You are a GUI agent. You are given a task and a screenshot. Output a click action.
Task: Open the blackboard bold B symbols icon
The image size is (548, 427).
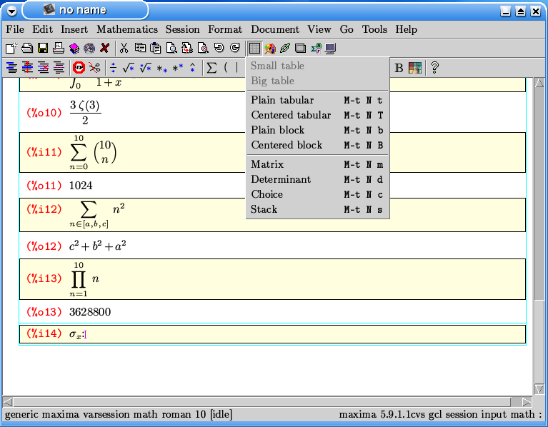[x=399, y=68]
